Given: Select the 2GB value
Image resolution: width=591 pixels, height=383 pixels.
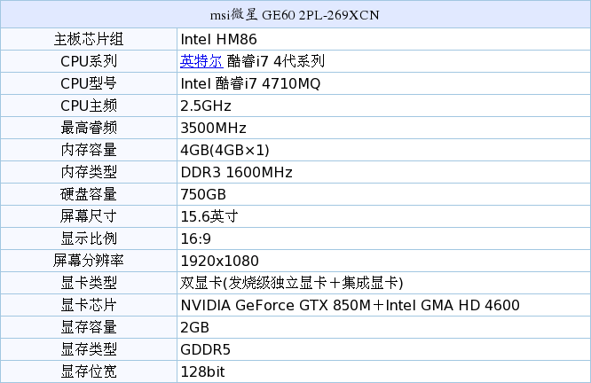Looking at the screenshot, I should coord(194,327).
